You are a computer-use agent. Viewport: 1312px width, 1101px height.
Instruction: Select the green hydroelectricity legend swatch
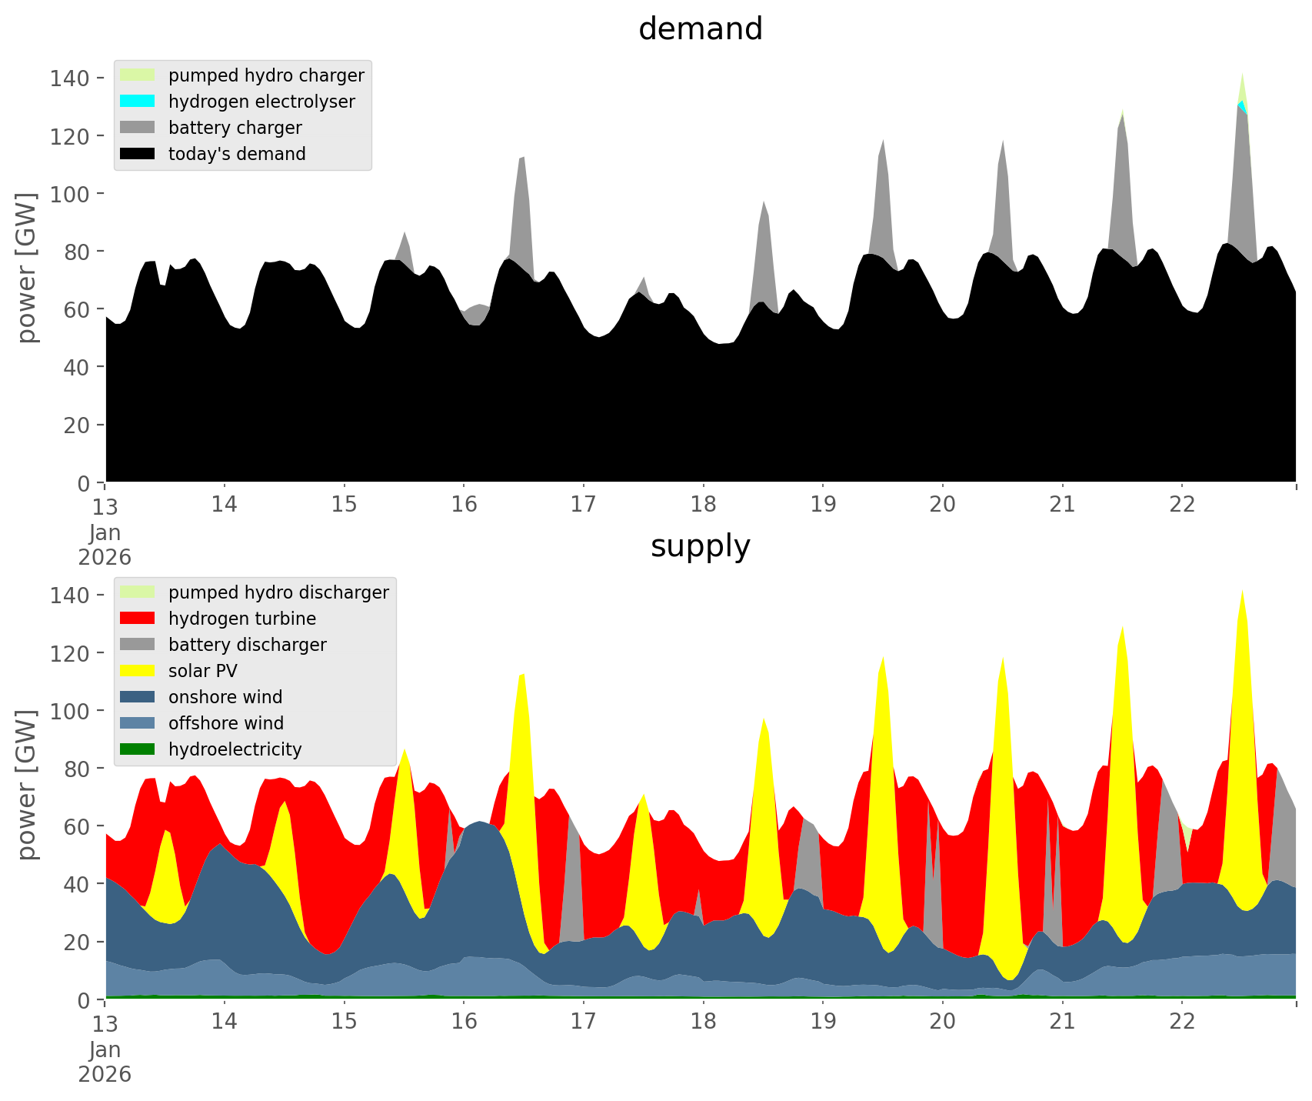[137, 749]
